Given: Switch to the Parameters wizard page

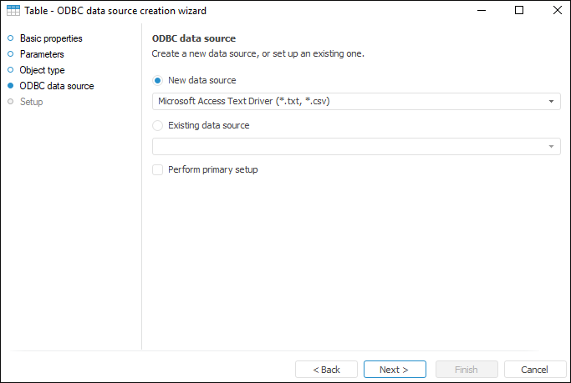Looking at the screenshot, I should click(x=42, y=54).
